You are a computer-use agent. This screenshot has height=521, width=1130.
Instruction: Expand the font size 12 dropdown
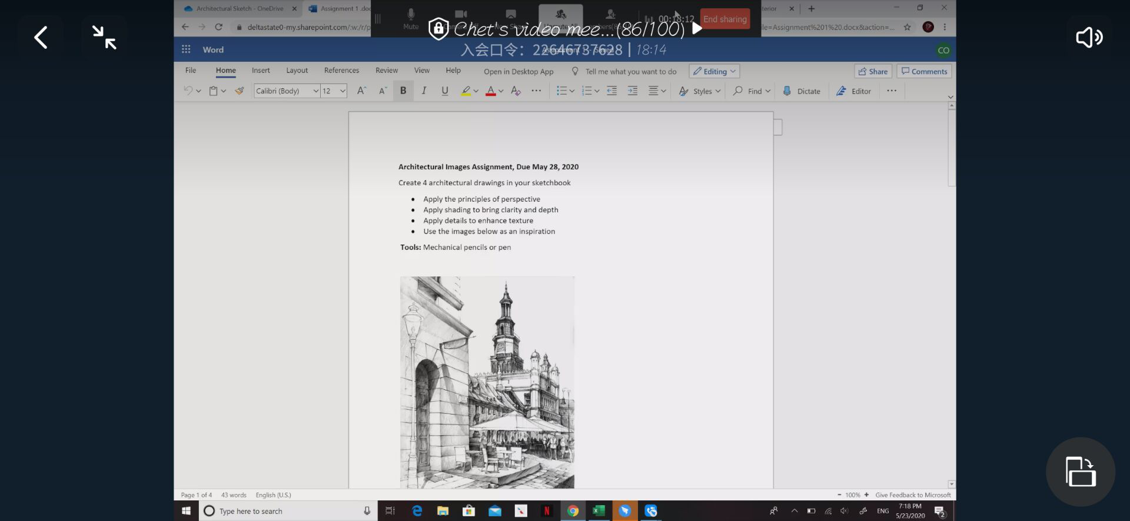tap(342, 91)
